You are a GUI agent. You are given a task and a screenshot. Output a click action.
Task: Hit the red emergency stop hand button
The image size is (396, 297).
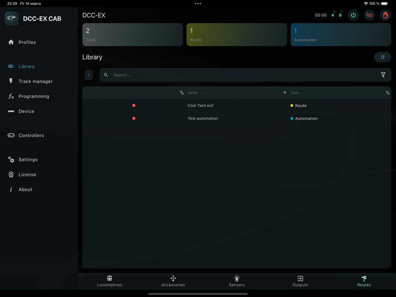click(385, 15)
